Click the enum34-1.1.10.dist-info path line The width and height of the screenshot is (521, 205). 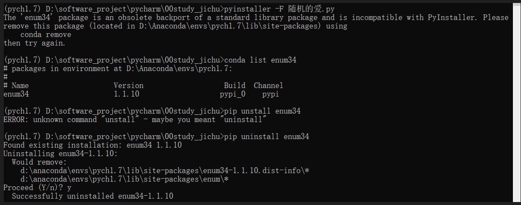[x=165, y=171]
